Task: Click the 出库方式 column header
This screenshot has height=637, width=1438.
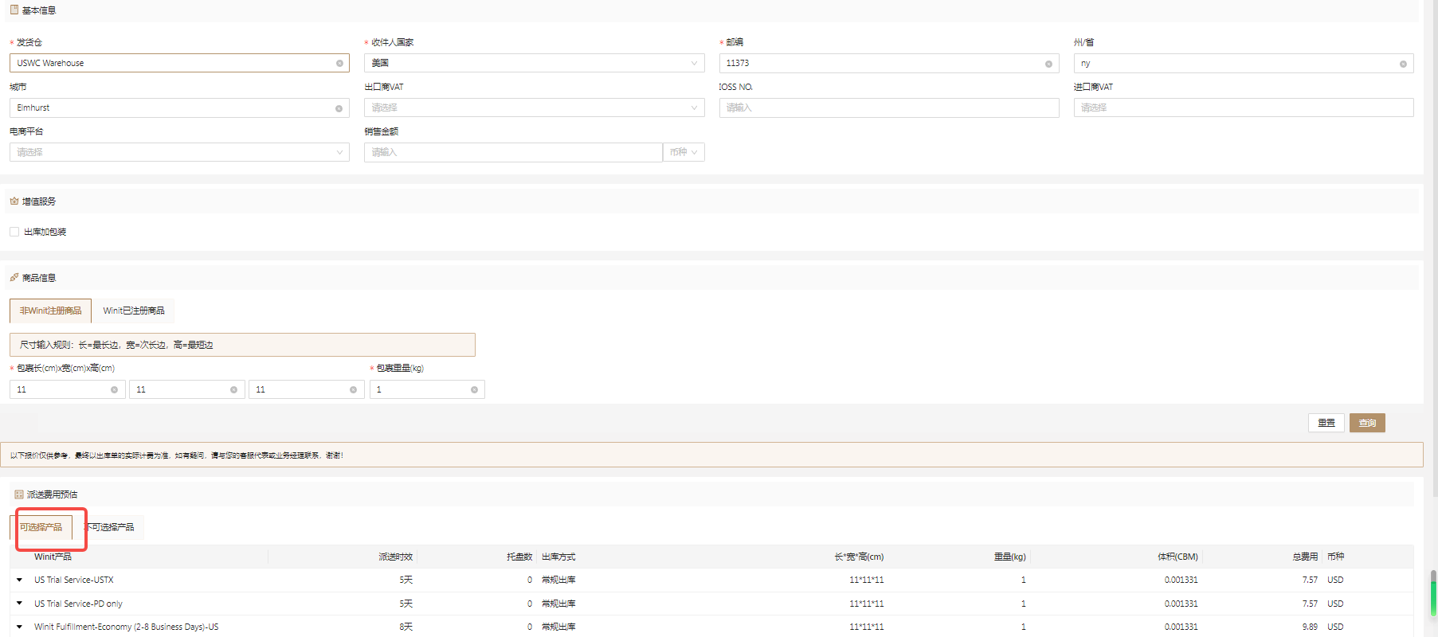Action: pyautogui.click(x=558, y=557)
